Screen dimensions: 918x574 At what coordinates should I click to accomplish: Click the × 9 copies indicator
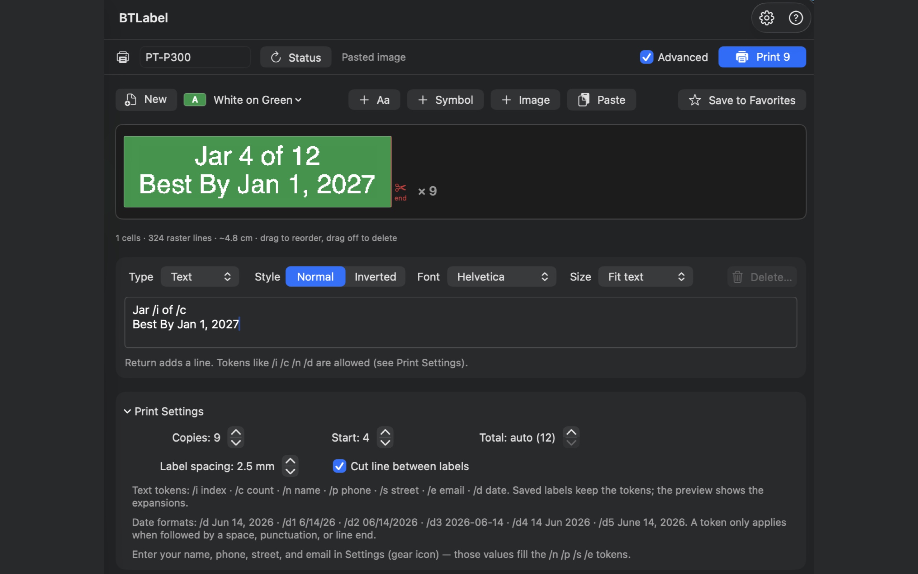tap(427, 191)
